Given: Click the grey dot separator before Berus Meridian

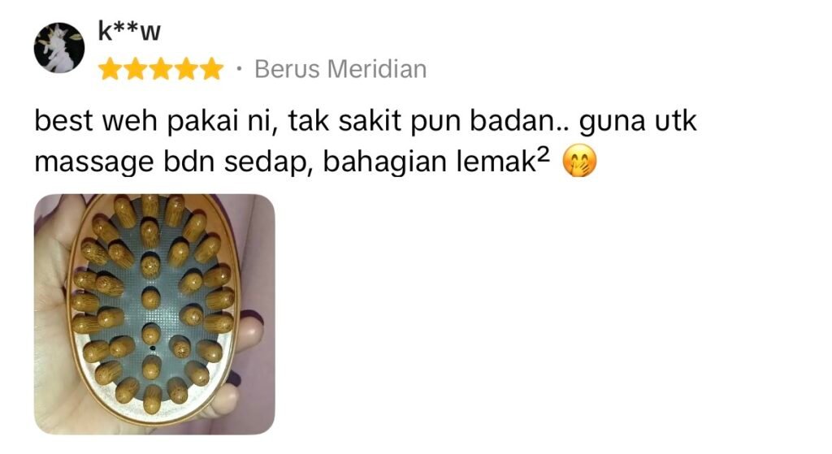Looking at the screenshot, I should 240,69.
